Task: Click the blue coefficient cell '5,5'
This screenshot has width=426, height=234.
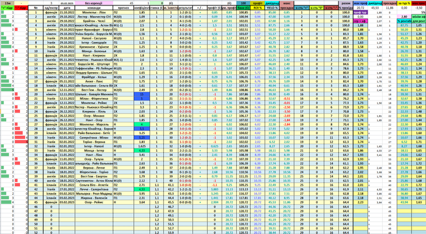Action: pos(142,129)
